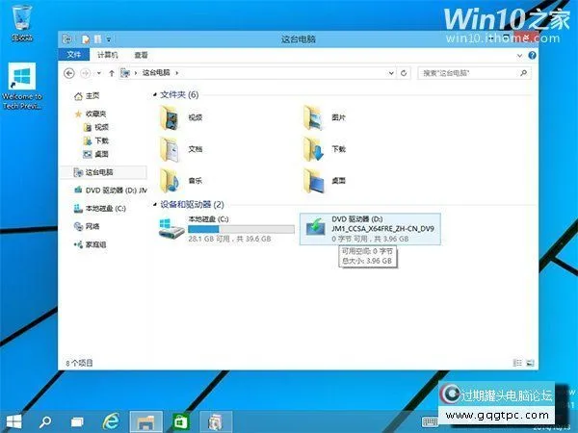Switch to the 计算机 ribbon tab
The height and width of the screenshot is (433, 578).
107,55
